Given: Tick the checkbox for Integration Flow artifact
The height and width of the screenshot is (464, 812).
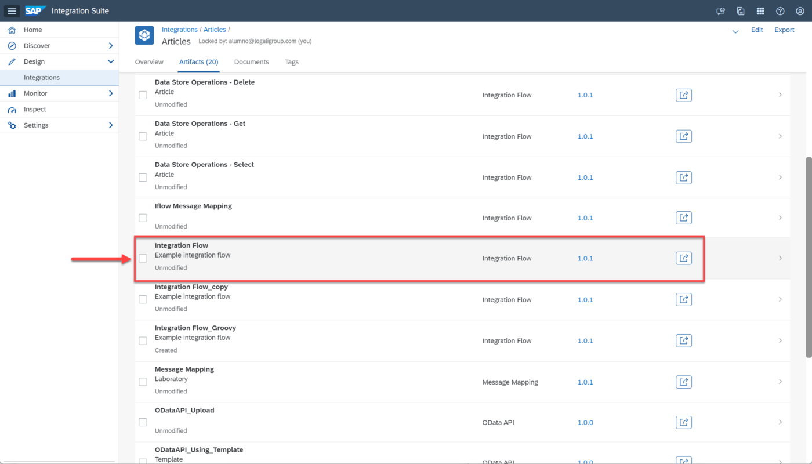Looking at the screenshot, I should (143, 258).
